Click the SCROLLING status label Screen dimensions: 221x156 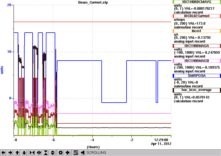(96, 153)
